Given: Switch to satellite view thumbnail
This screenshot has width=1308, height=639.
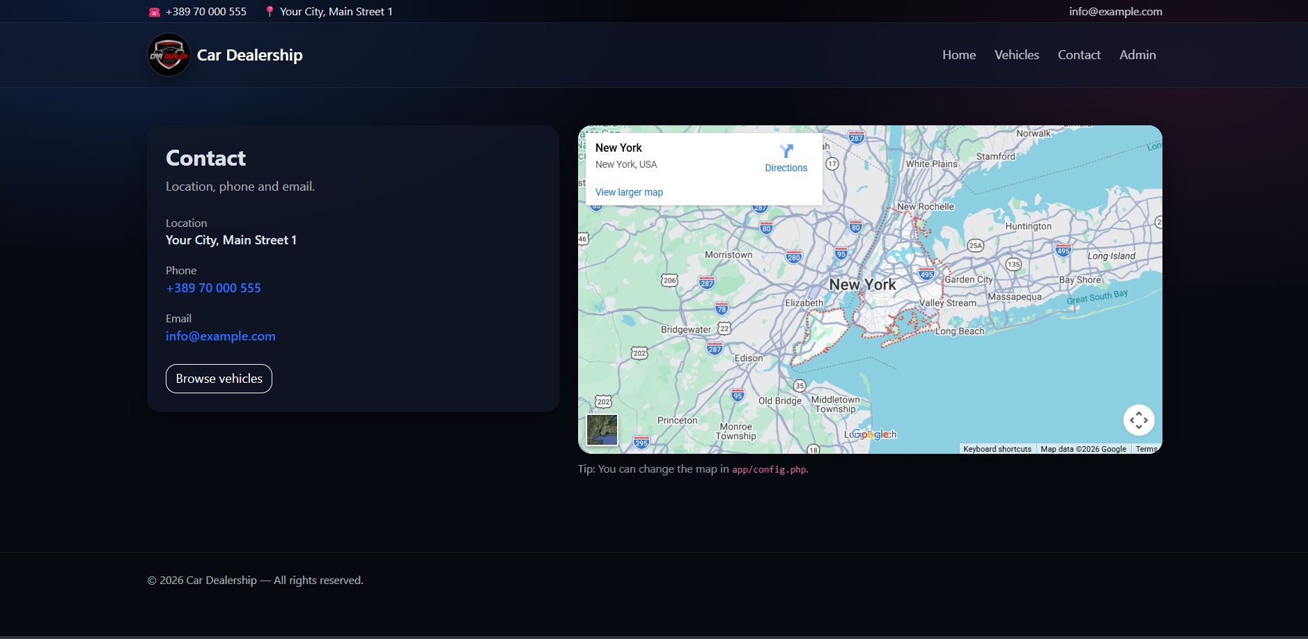Looking at the screenshot, I should pos(602,429).
